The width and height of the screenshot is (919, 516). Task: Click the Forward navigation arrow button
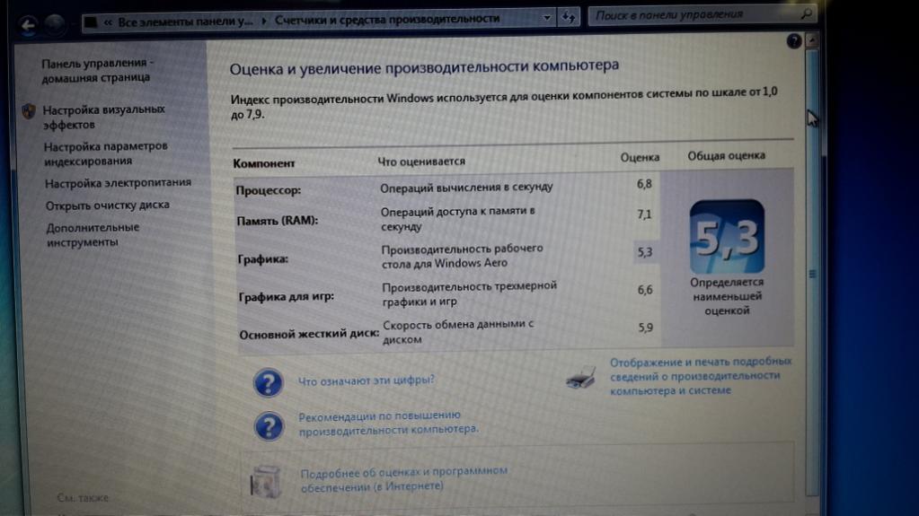(55, 24)
